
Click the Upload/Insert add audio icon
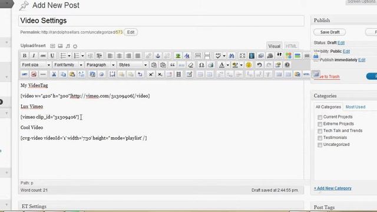click(68, 46)
